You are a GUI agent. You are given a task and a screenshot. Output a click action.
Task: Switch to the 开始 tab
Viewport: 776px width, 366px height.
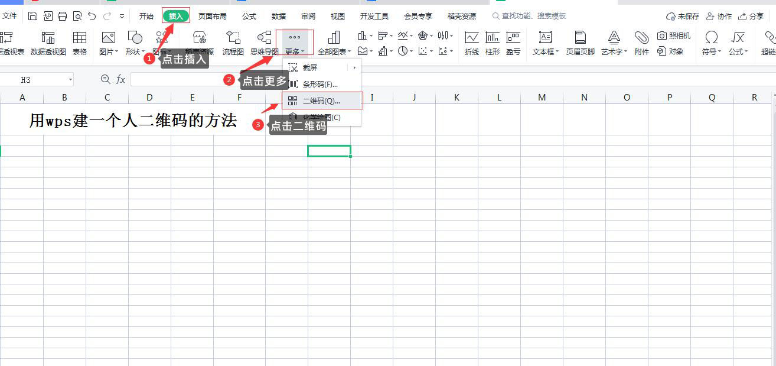click(x=146, y=16)
